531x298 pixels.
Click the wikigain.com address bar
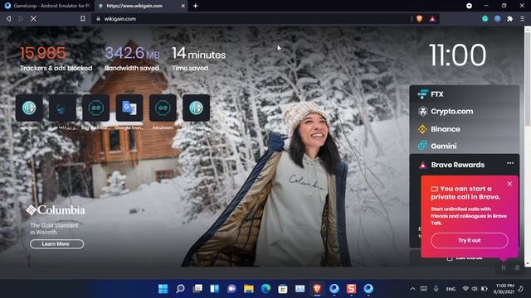pyautogui.click(x=251, y=19)
